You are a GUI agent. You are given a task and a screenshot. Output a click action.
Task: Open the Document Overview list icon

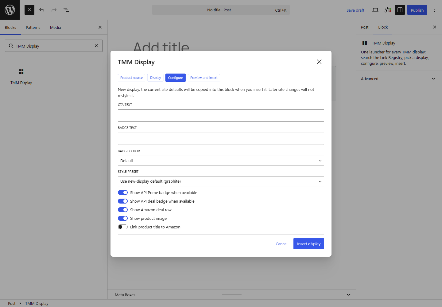coord(66,10)
